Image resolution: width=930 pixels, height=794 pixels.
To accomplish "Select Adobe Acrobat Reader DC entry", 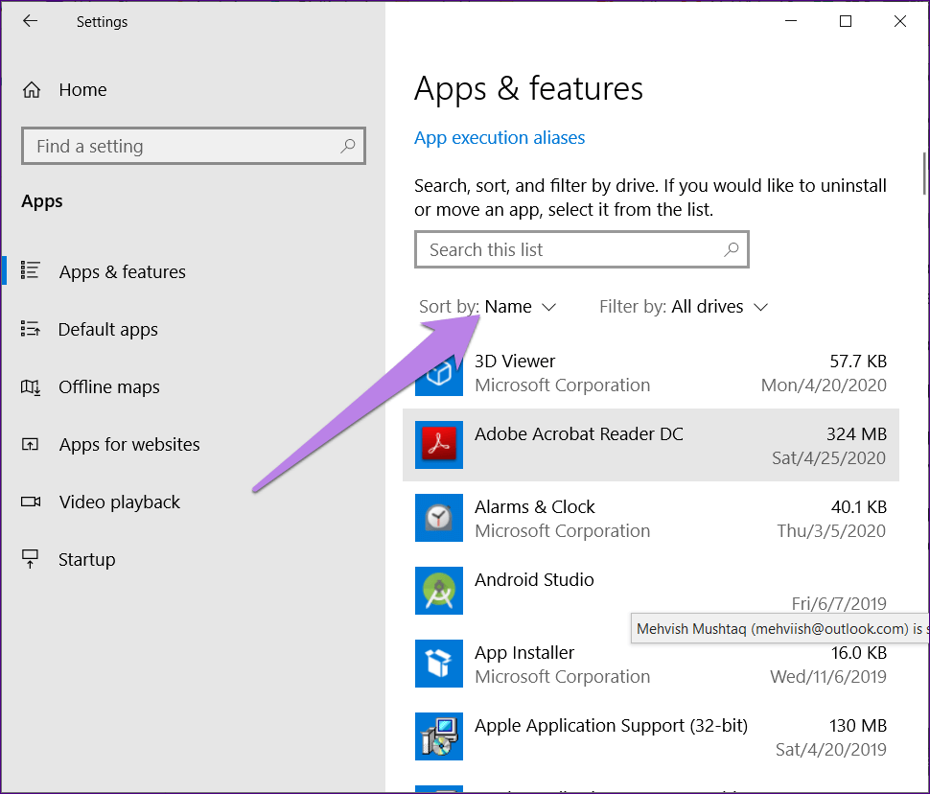I will [x=651, y=445].
